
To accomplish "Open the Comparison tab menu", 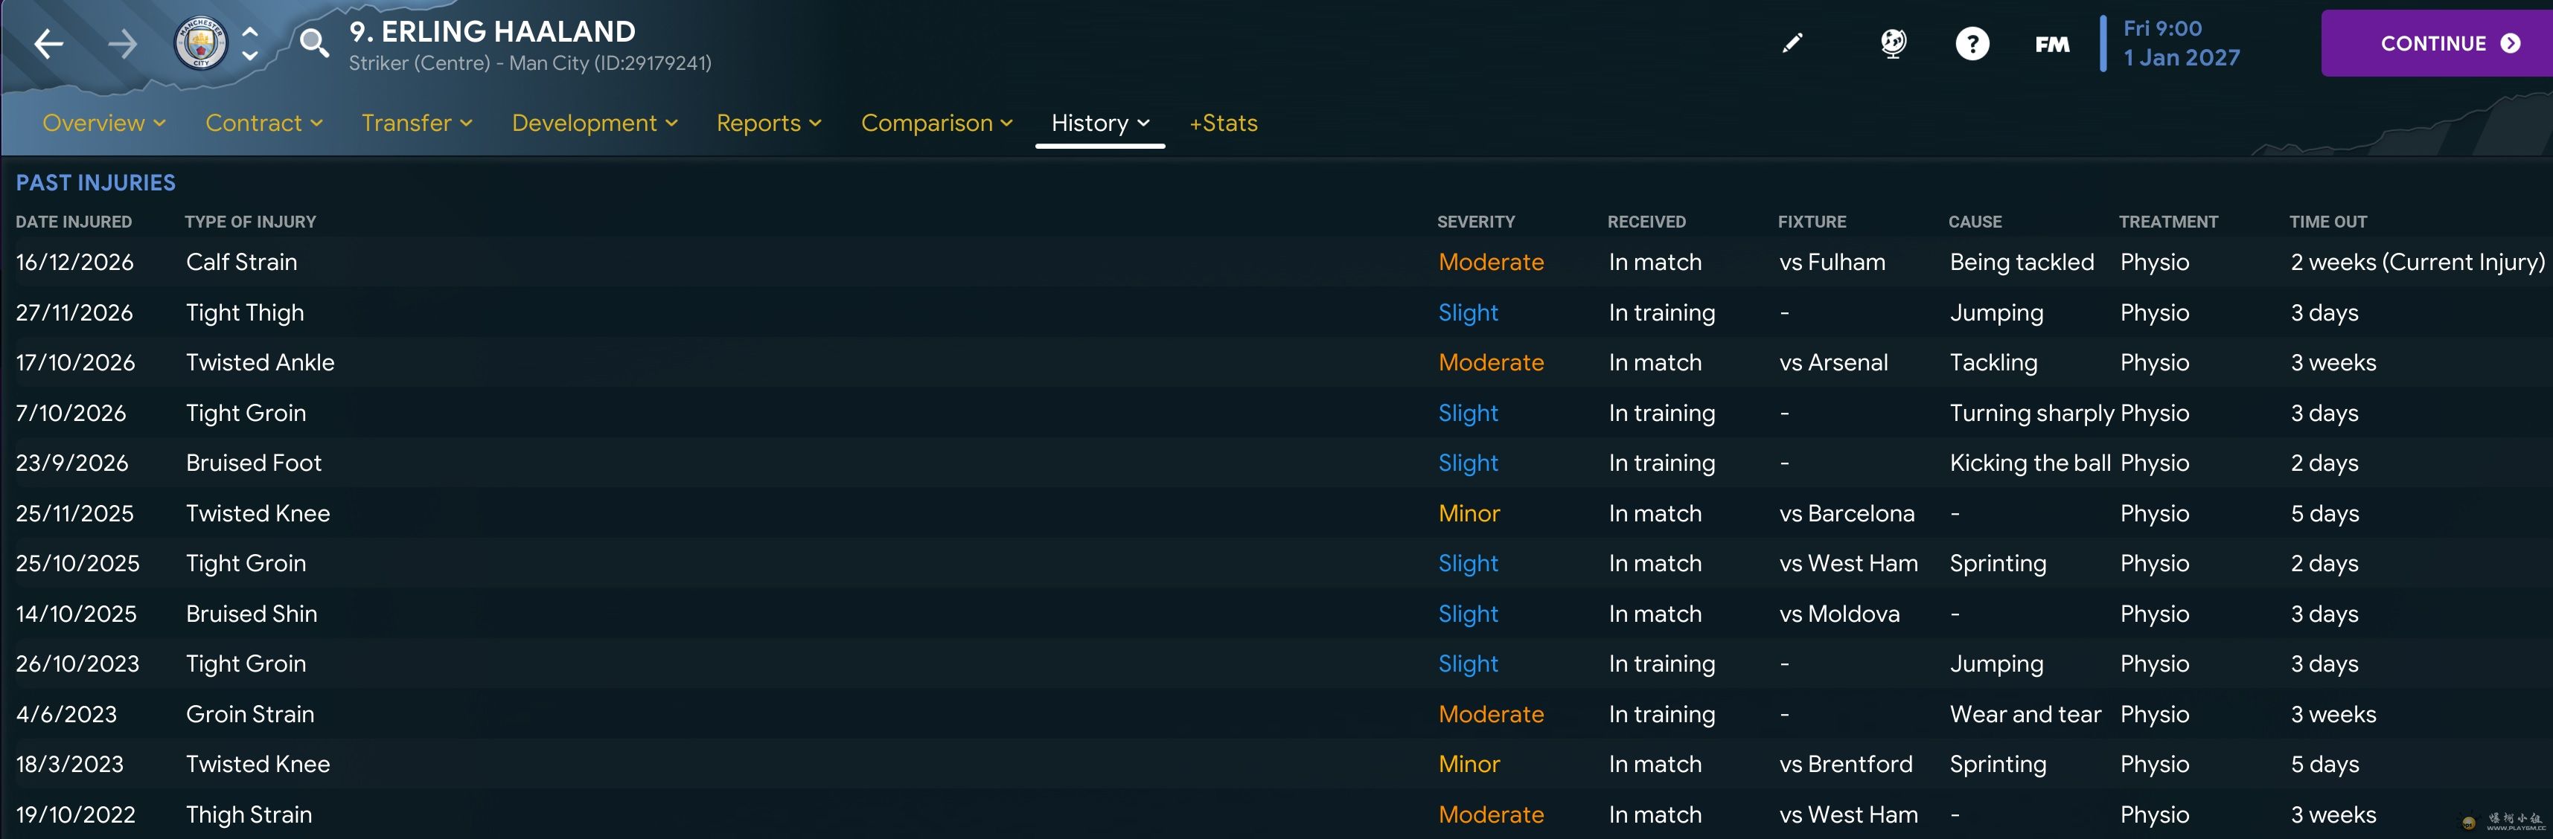I will (936, 123).
